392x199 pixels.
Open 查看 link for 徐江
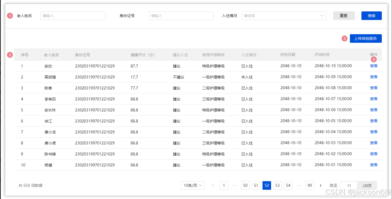374,121
